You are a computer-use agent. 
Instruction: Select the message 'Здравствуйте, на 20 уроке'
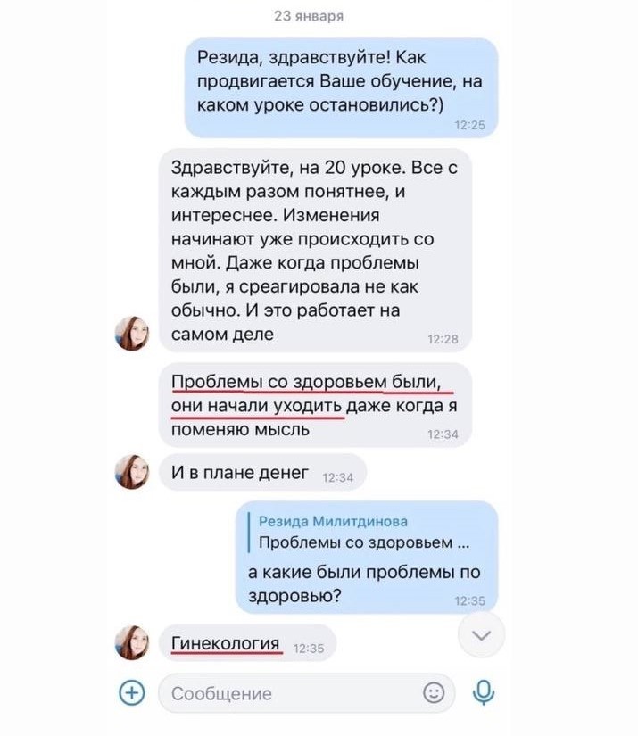(x=315, y=250)
